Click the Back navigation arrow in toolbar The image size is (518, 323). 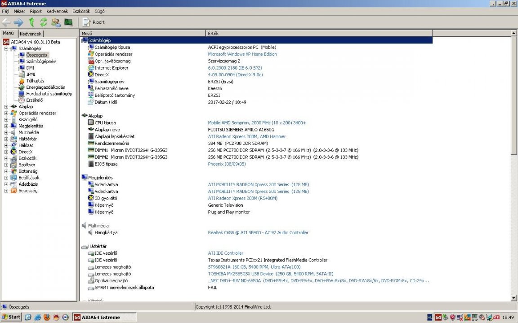click(x=6, y=22)
